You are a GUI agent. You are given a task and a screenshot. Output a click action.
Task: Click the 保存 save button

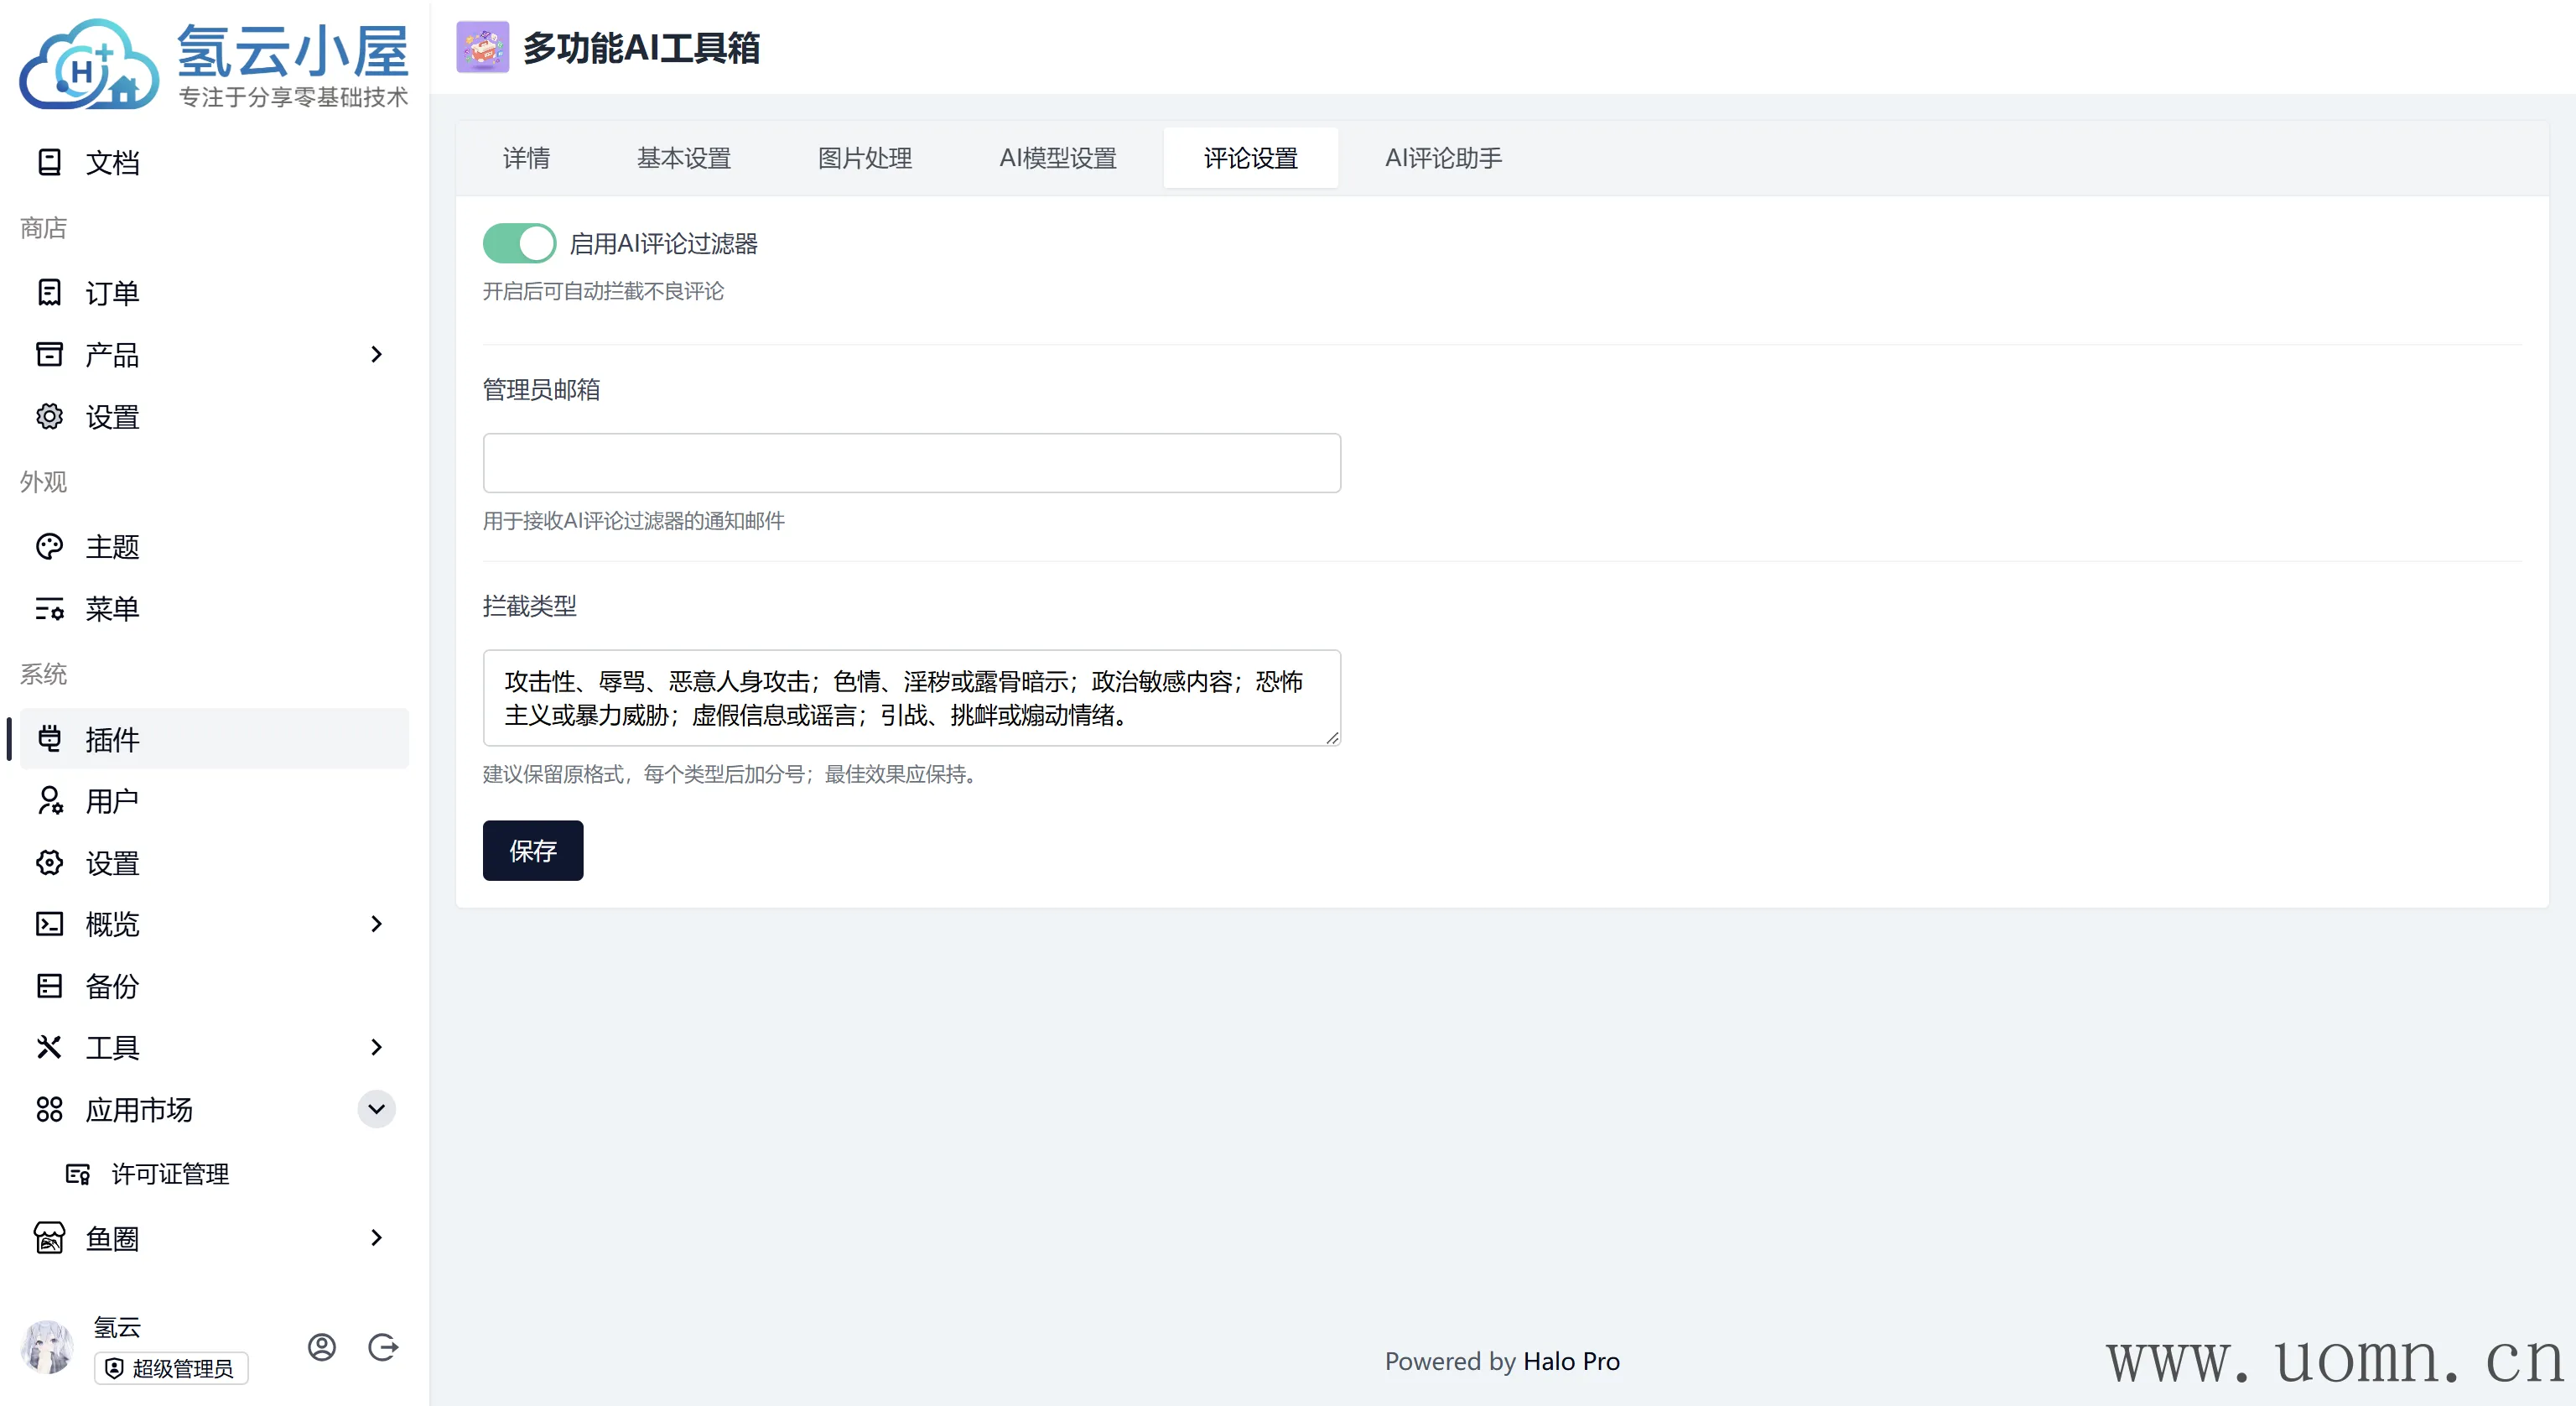(532, 851)
